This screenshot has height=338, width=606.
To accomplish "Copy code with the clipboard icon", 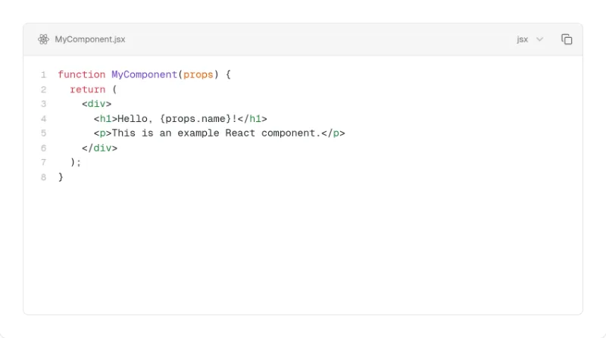I will [567, 39].
